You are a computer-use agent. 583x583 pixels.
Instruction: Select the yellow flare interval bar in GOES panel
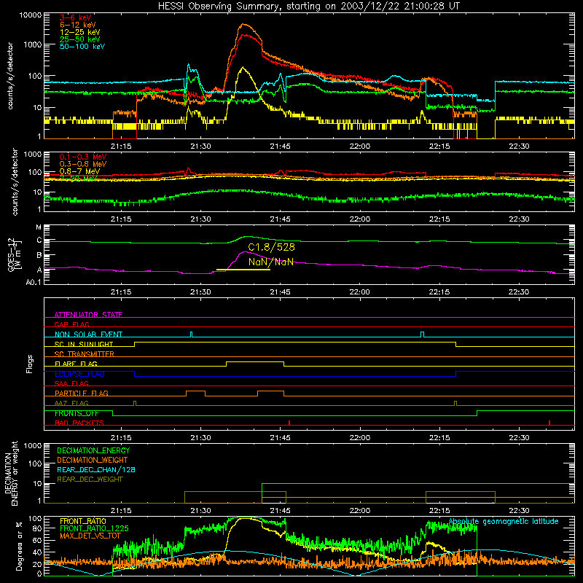coord(243,270)
